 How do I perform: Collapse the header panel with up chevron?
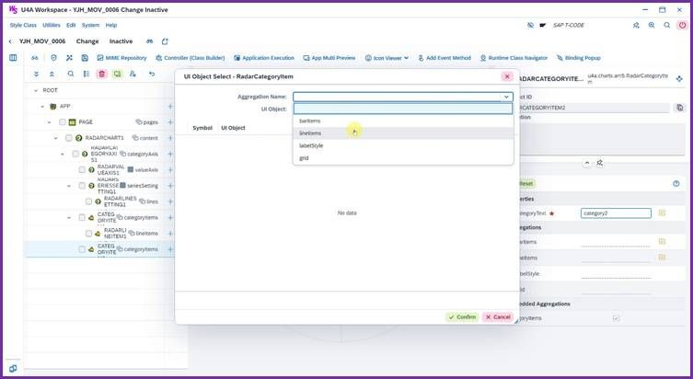[x=586, y=163]
